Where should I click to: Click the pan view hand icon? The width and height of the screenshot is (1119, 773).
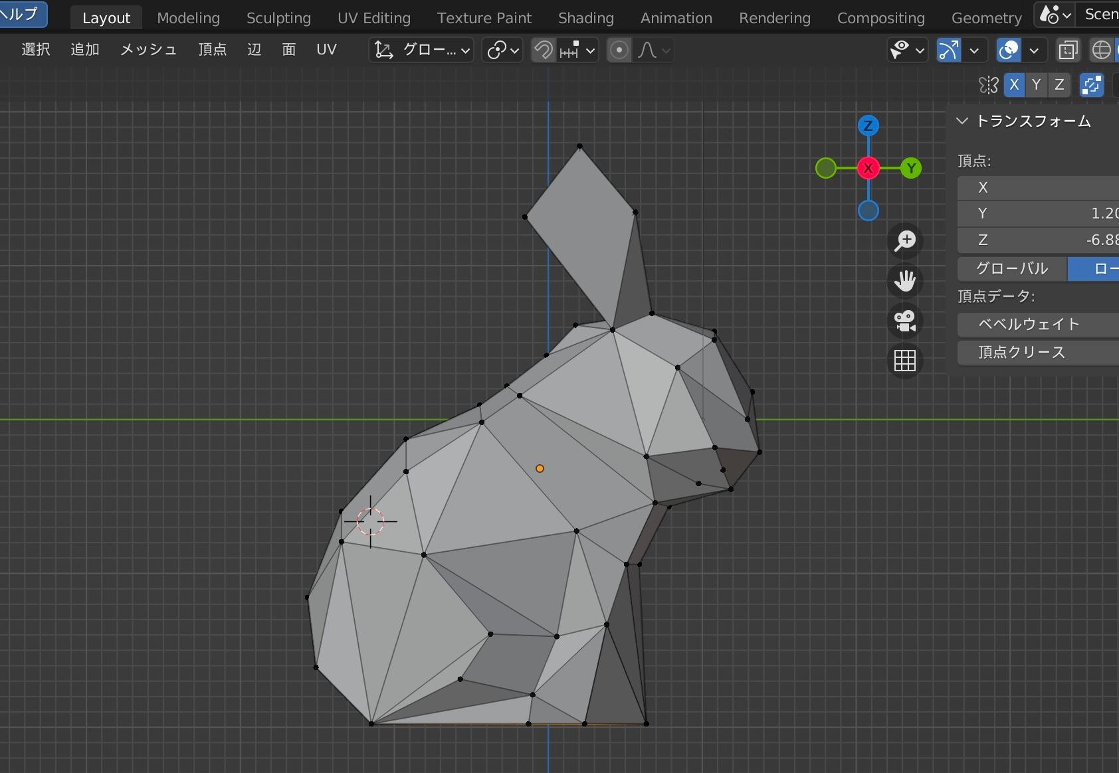click(905, 280)
